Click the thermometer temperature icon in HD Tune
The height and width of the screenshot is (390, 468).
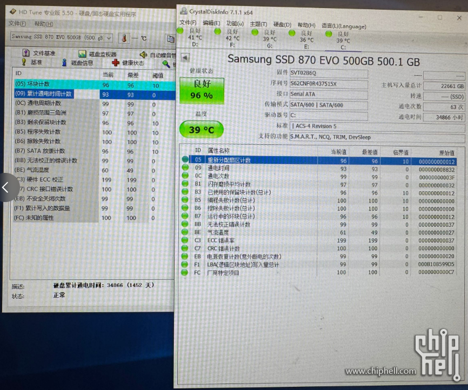(124, 38)
